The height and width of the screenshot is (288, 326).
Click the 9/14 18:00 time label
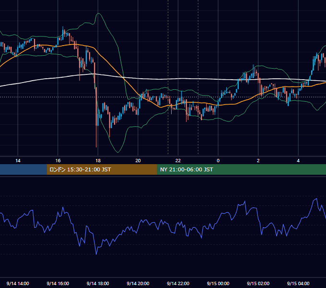tap(98, 283)
